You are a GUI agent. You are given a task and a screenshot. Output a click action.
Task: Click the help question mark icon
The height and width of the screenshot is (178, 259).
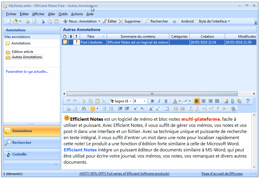174,21
